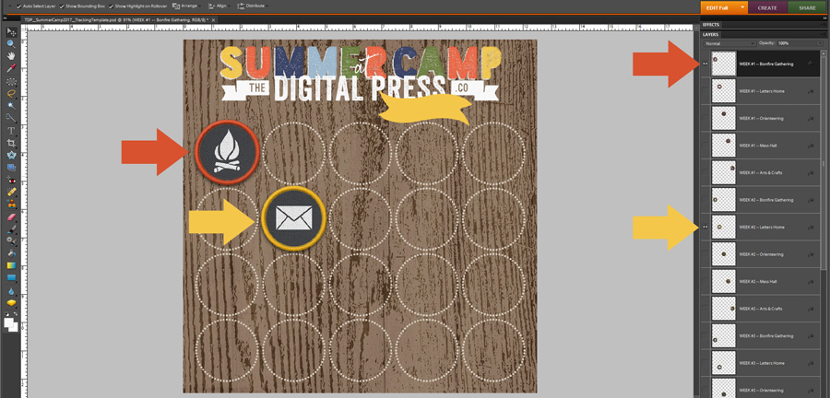The width and height of the screenshot is (830, 398).
Task: Hide the WEEK #2 Letters Home layer
Action: (x=705, y=228)
